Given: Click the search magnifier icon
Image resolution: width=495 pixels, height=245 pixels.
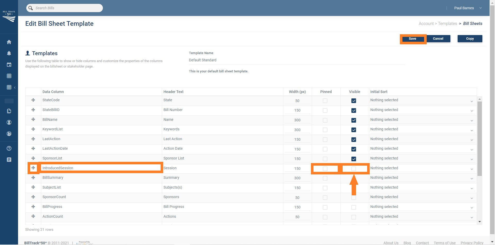Looking at the screenshot, I should 31,8.
